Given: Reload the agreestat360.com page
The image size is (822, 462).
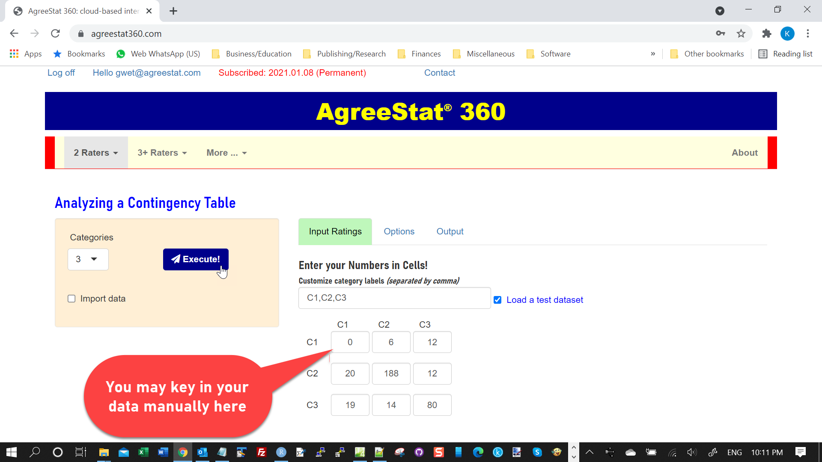Looking at the screenshot, I should (x=55, y=33).
